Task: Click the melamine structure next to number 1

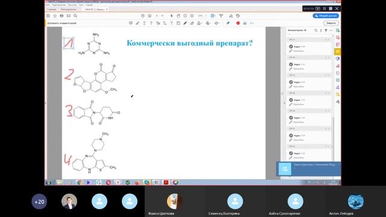Action: coord(94,44)
